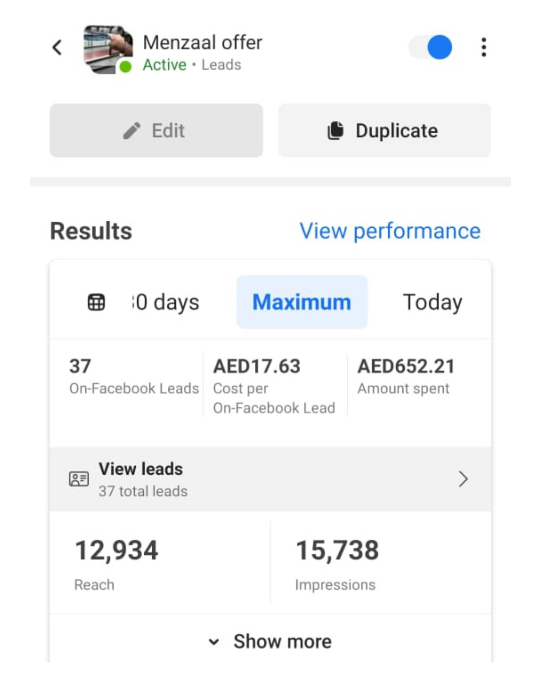
Task: Toggle the Menzaal offer active switch
Action: tap(431, 48)
